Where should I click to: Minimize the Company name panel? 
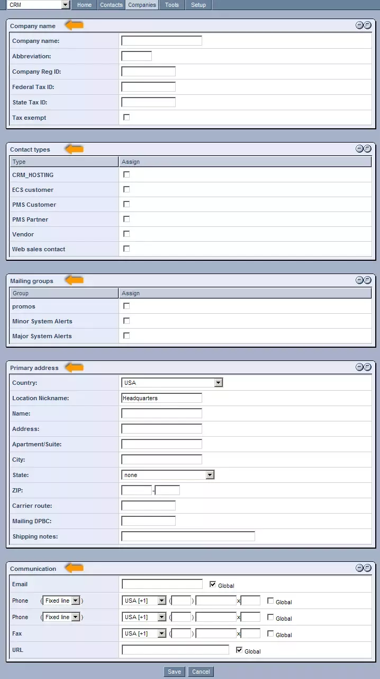359,25
